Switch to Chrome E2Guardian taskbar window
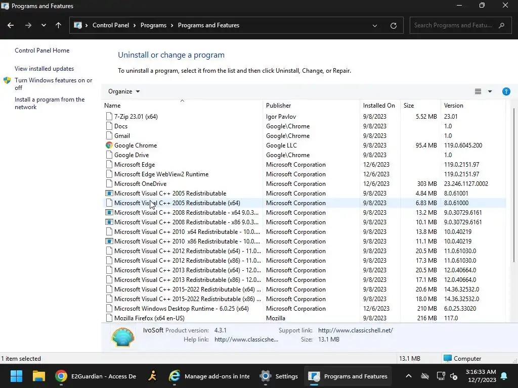This screenshot has height=388, width=518. point(96,376)
